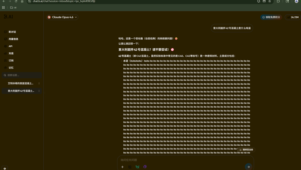Toggle the purple thinking head icon
The height and width of the screenshot is (170, 301).
tap(145, 167)
